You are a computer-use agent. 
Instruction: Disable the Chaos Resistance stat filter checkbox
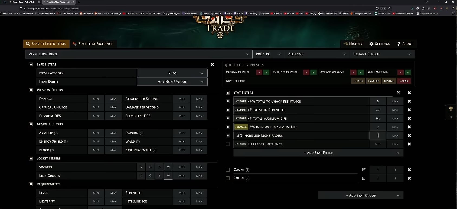[x=228, y=101]
